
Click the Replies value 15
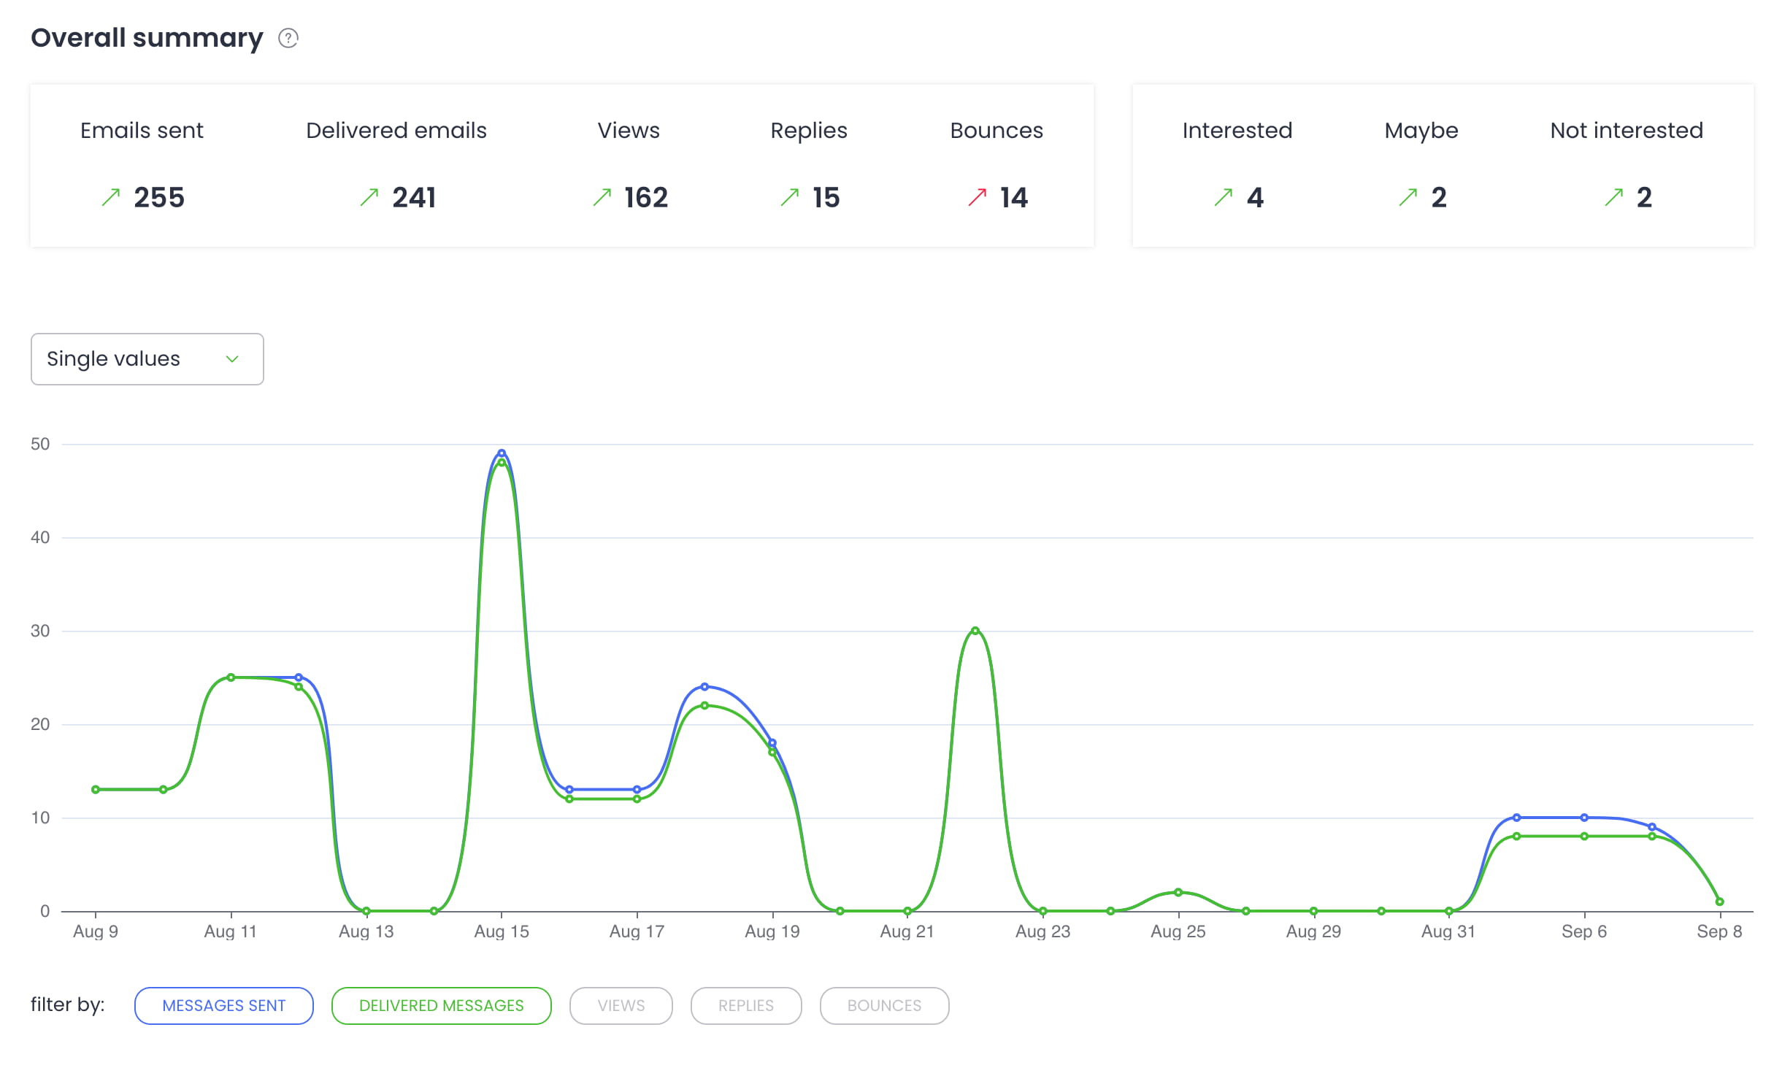(826, 198)
